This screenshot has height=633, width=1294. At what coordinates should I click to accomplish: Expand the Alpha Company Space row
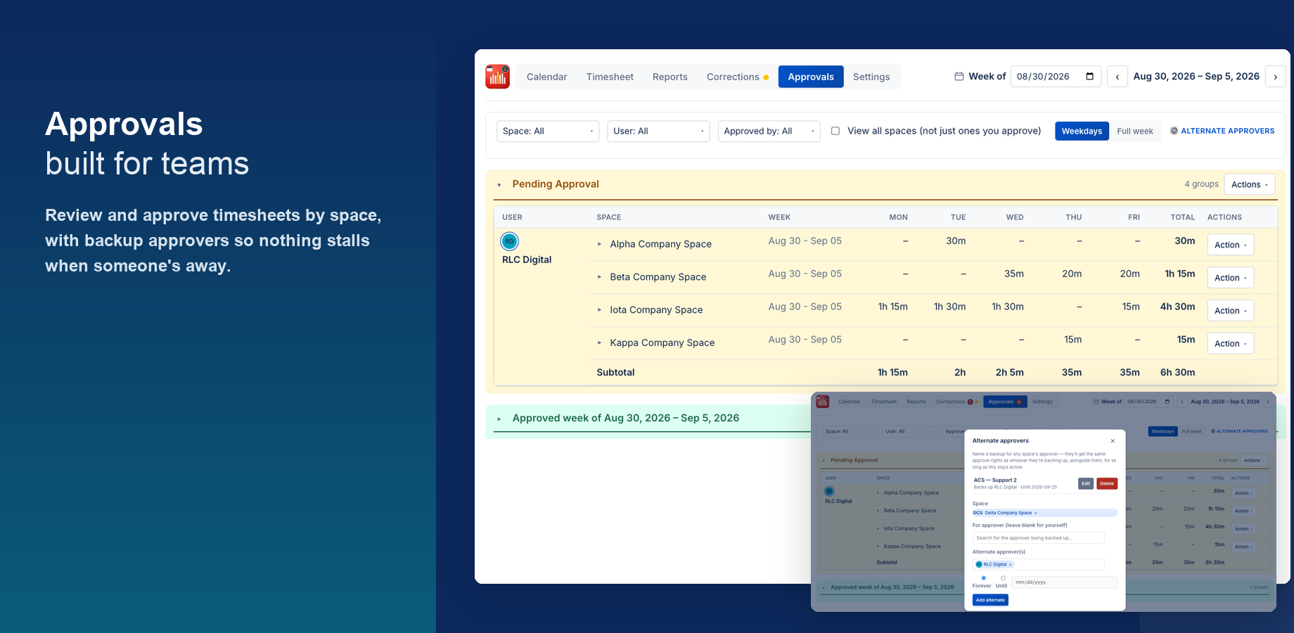(x=599, y=244)
